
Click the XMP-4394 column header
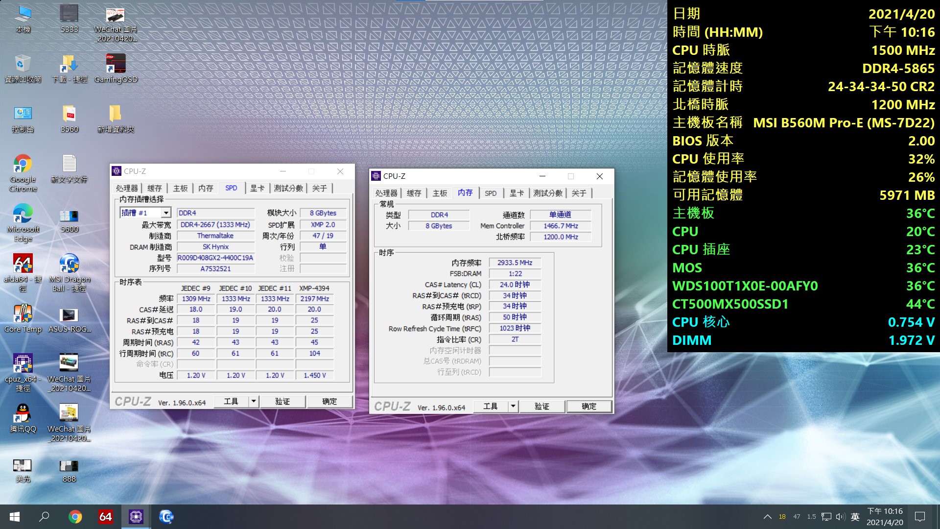tap(314, 288)
